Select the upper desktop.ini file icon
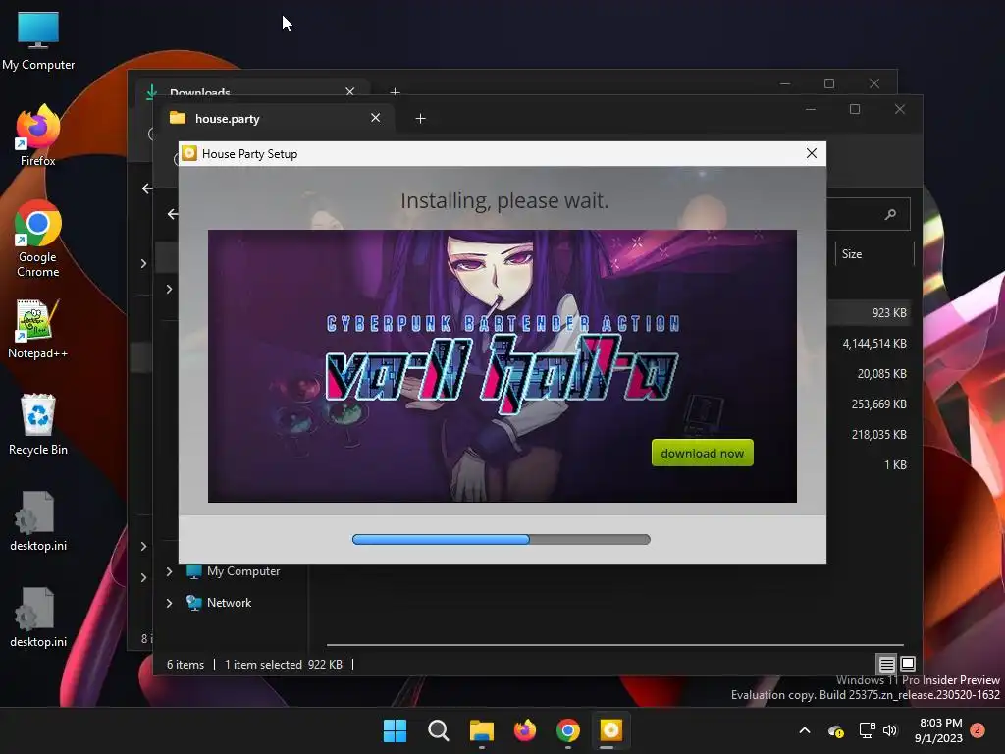 pyautogui.click(x=38, y=521)
